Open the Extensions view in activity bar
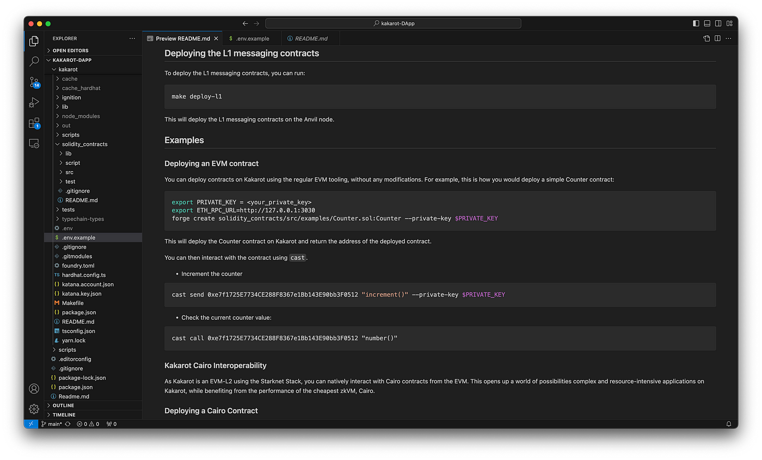 pos(34,123)
